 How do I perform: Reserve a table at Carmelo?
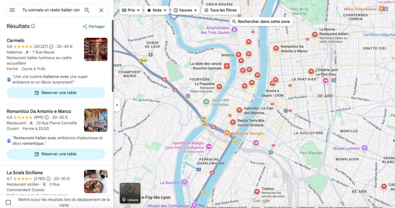pyautogui.click(x=56, y=93)
